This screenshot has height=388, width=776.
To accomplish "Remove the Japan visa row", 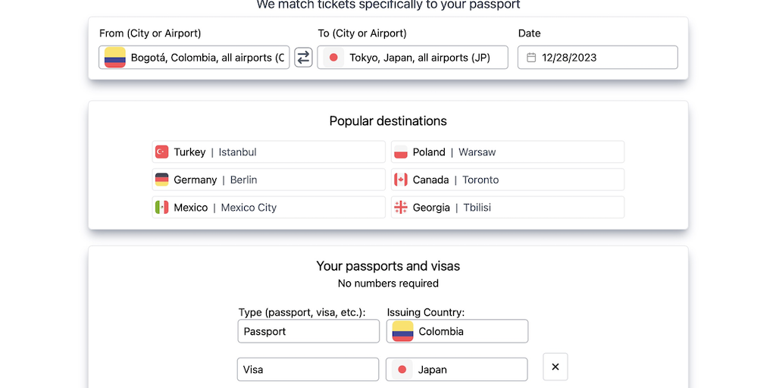I will (555, 367).
